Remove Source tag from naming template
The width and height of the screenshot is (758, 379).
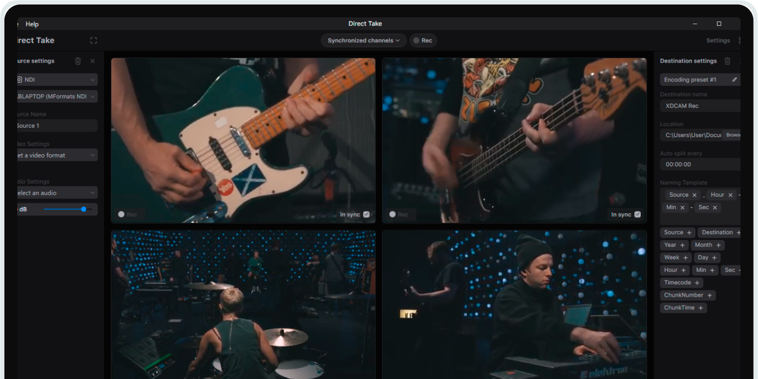click(x=694, y=195)
